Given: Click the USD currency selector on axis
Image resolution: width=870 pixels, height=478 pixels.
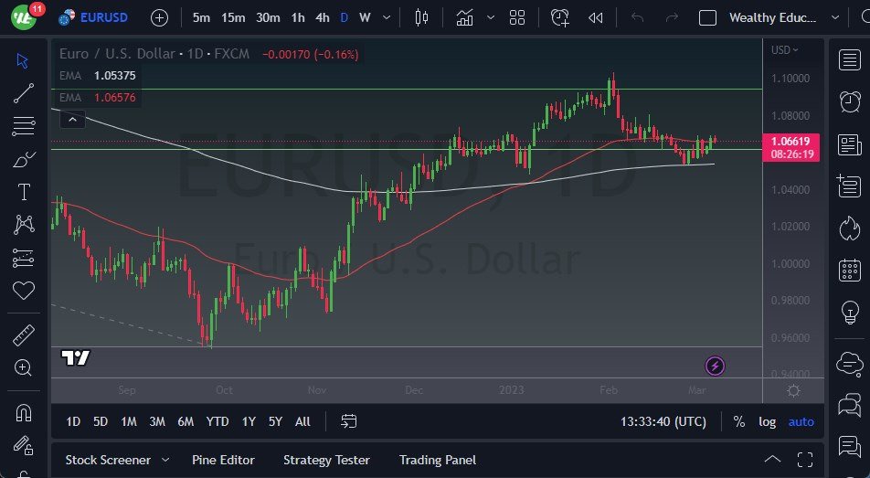Looking at the screenshot, I should tap(784, 50).
